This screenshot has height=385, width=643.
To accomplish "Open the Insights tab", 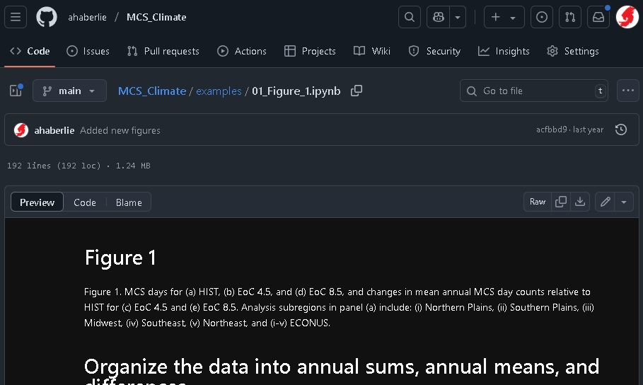I will (504, 51).
